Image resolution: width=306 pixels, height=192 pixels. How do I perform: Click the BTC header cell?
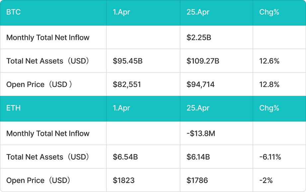(53, 13)
